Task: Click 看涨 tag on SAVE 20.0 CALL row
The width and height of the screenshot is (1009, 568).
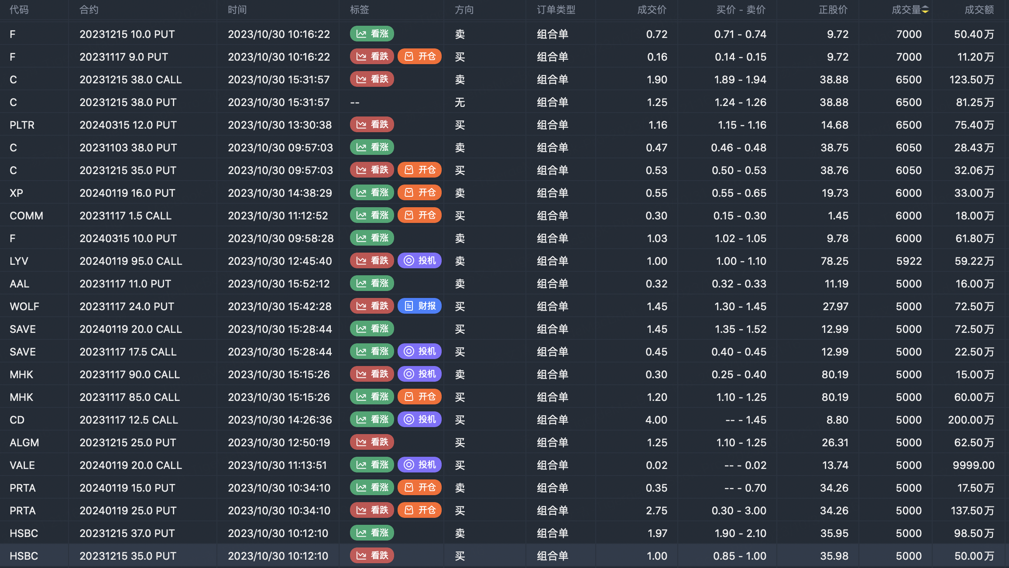Action: pyautogui.click(x=372, y=329)
